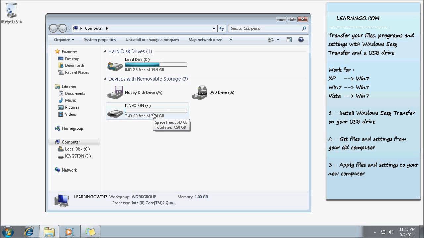
Task: Open the Help question mark icon
Action: 301,40
